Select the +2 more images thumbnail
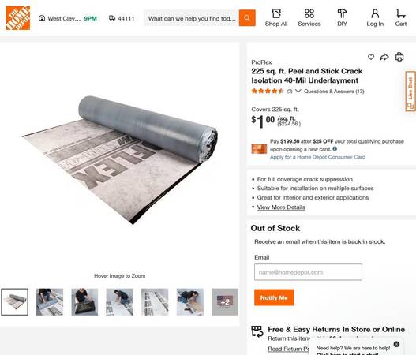This screenshot has width=416, height=355. (225, 301)
